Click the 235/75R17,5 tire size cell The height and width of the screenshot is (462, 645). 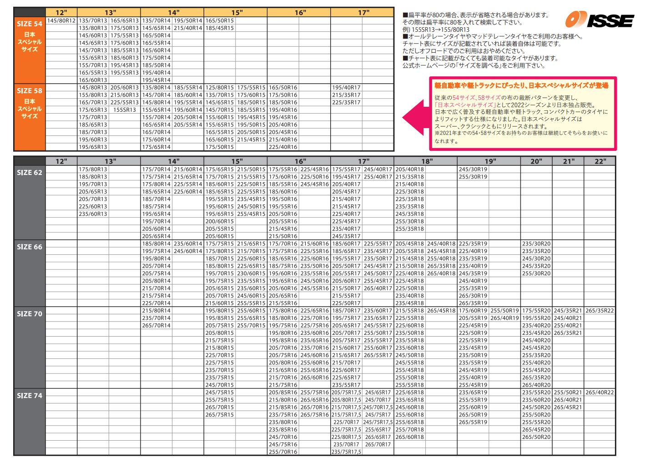point(346,452)
